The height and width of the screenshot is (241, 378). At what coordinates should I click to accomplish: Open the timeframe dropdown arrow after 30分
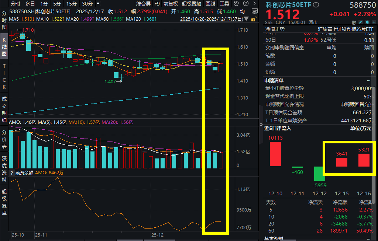[98, 4]
